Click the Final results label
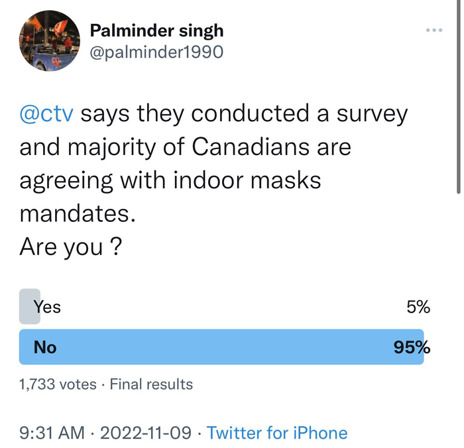 pos(151,384)
